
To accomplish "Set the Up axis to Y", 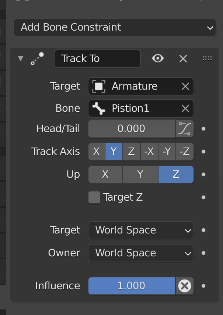I will tap(140, 174).
